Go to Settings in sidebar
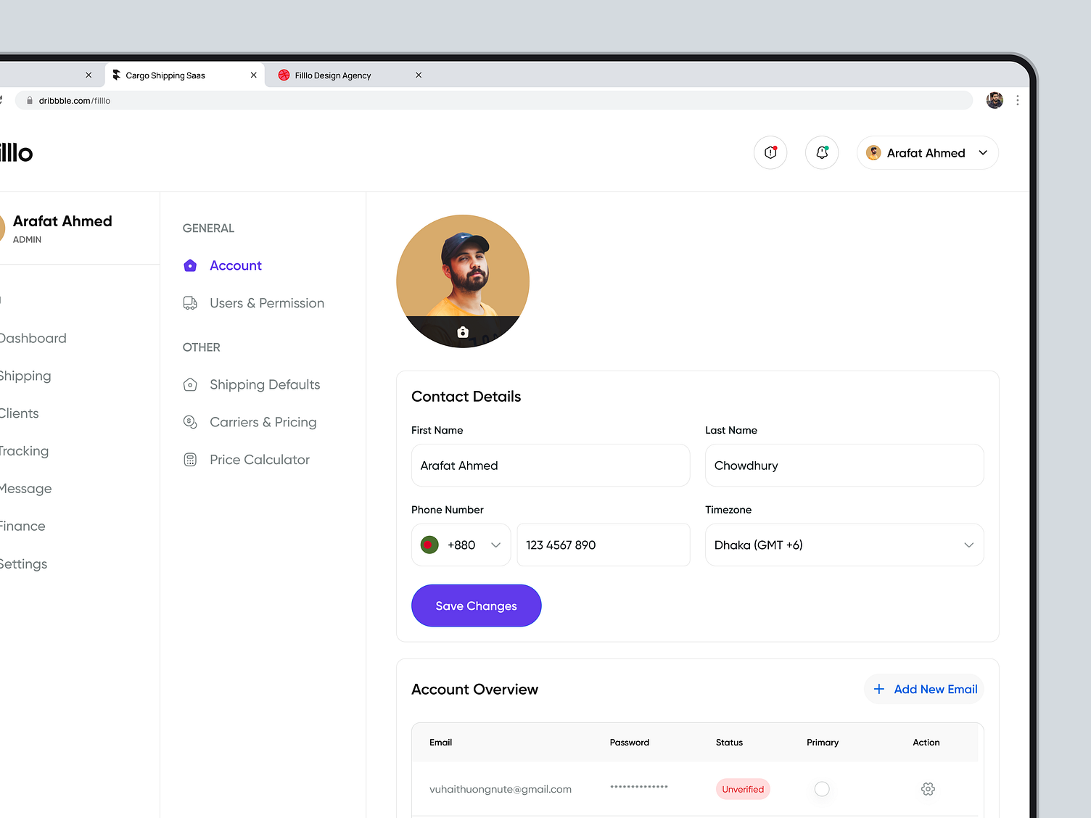The height and width of the screenshot is (818, 1091). tap(24, 564)
